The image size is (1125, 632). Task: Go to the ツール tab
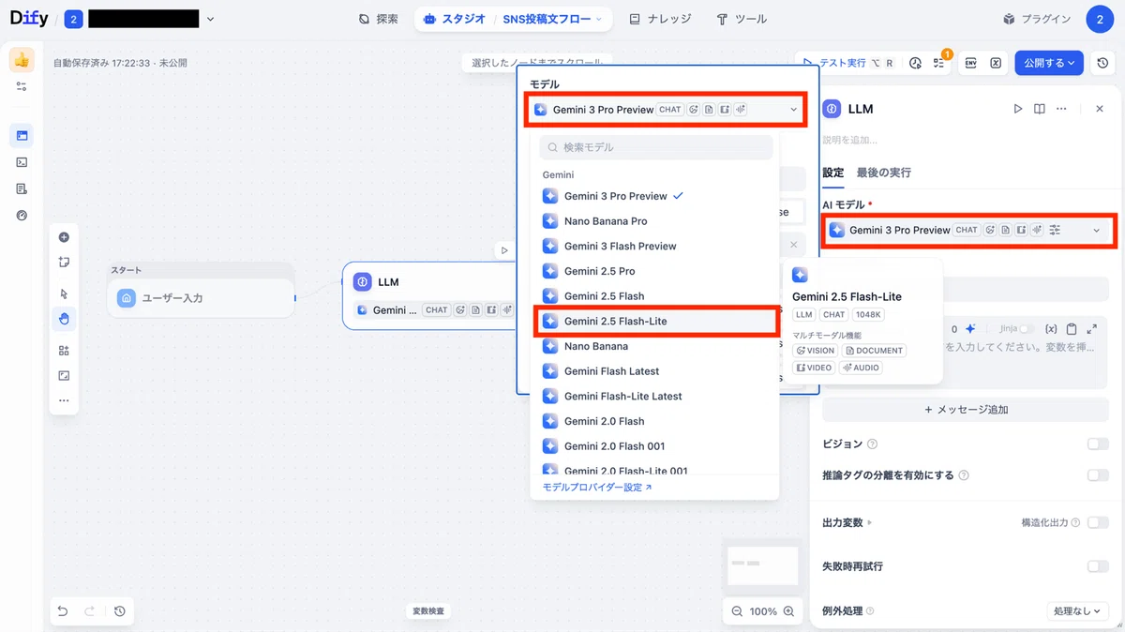tap(741, 19)
